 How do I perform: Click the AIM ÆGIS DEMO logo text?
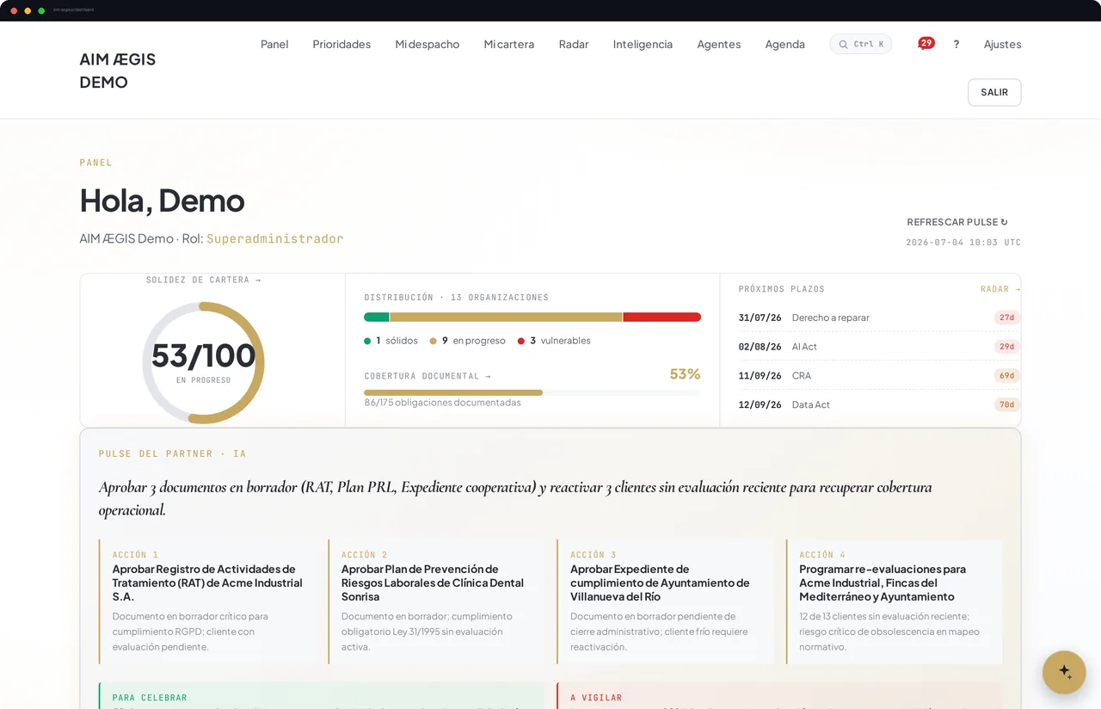tap(118, 71)
